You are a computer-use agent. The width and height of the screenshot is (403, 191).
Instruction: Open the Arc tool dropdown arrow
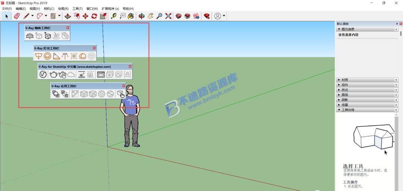pos(46,16)
